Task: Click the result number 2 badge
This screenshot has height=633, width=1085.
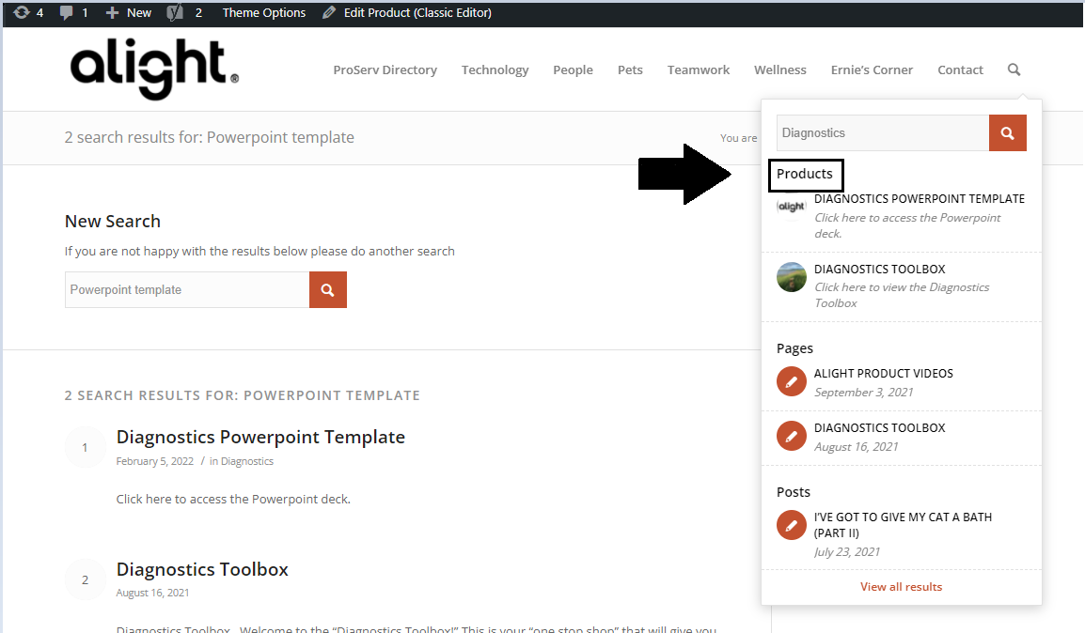Action: tap(86, 579)
